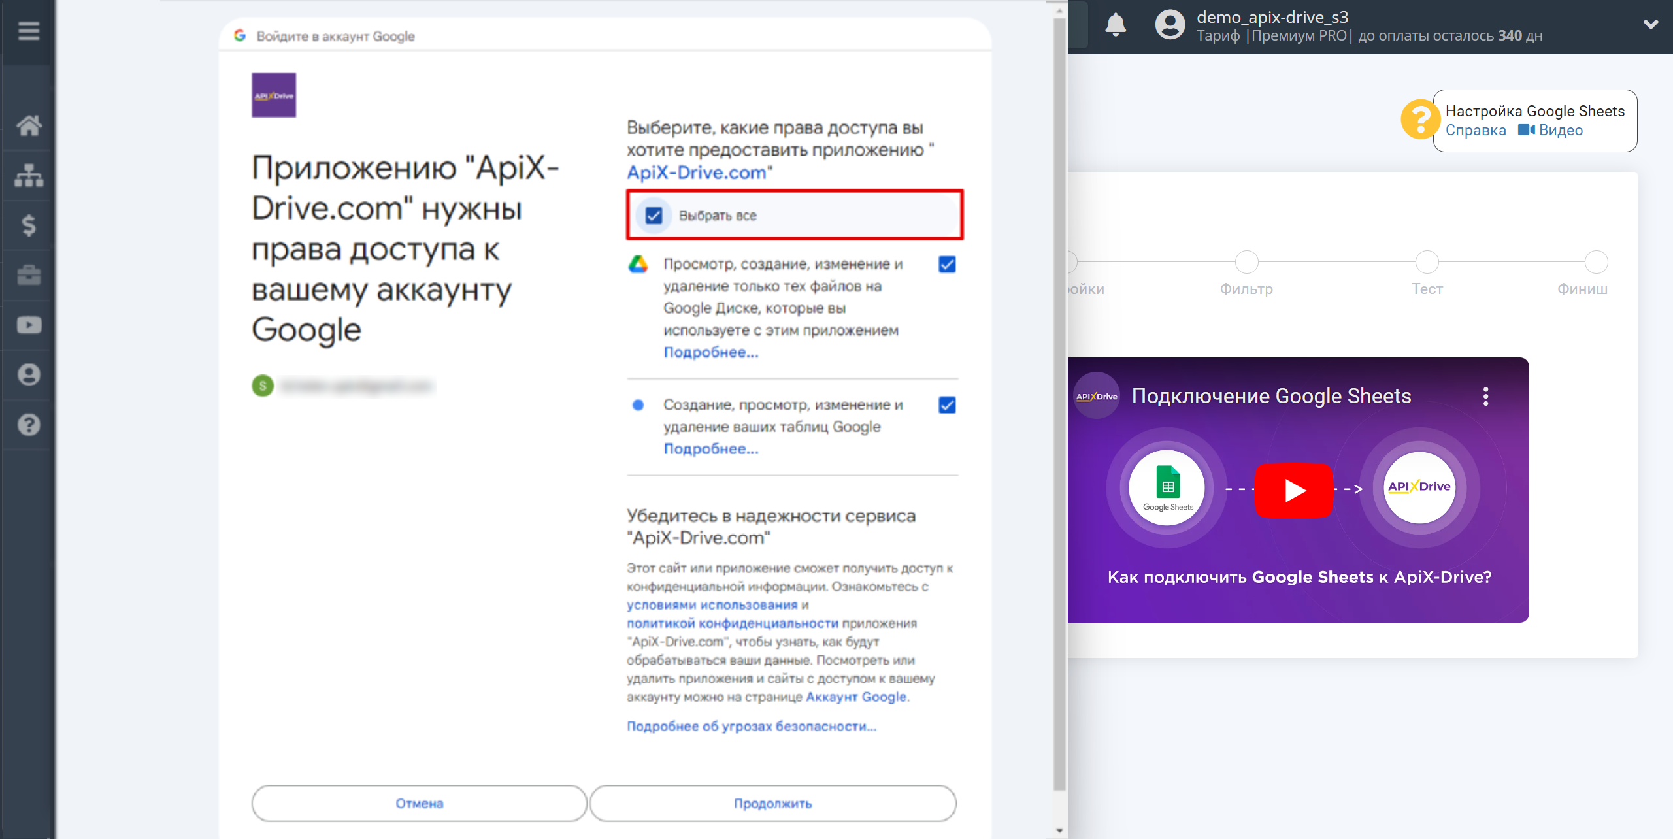
Task: Toggle the 'Выбрать все' checkbox
Action: point(654,216)
